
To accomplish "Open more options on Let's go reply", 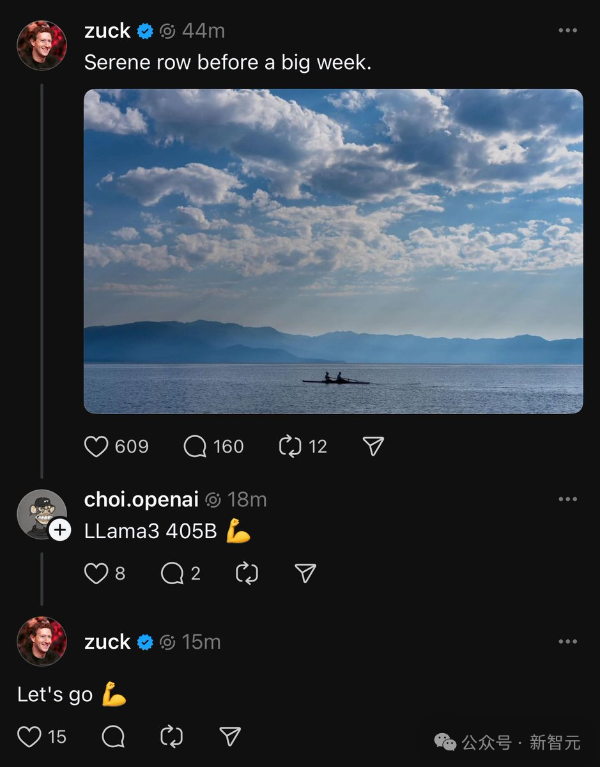I will pos(567,642).
